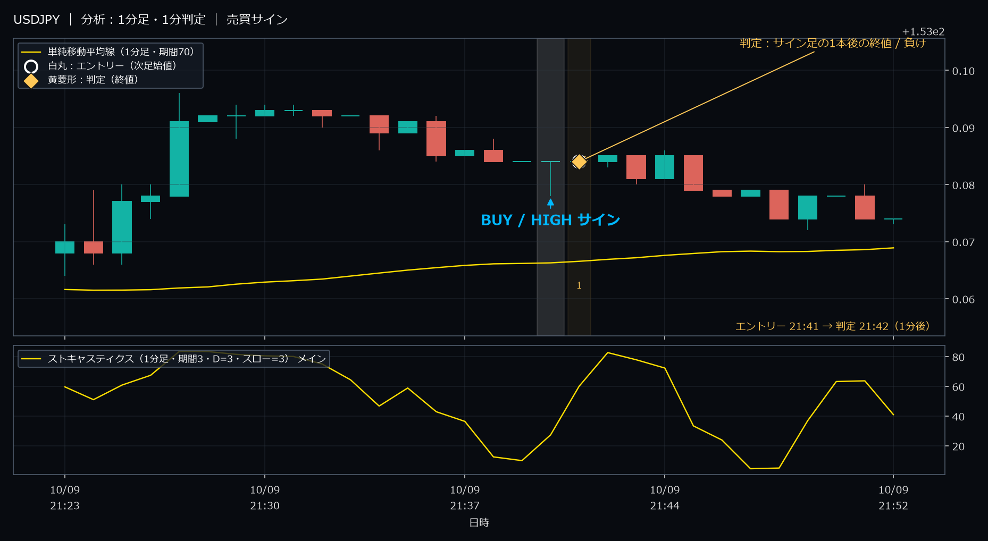Click the '10/09 21:23' time axis label

tap(65, 497)
